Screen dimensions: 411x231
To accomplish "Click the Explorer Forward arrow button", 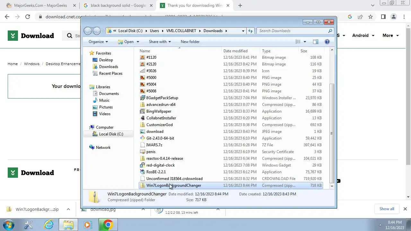I will tap(97, 31).
